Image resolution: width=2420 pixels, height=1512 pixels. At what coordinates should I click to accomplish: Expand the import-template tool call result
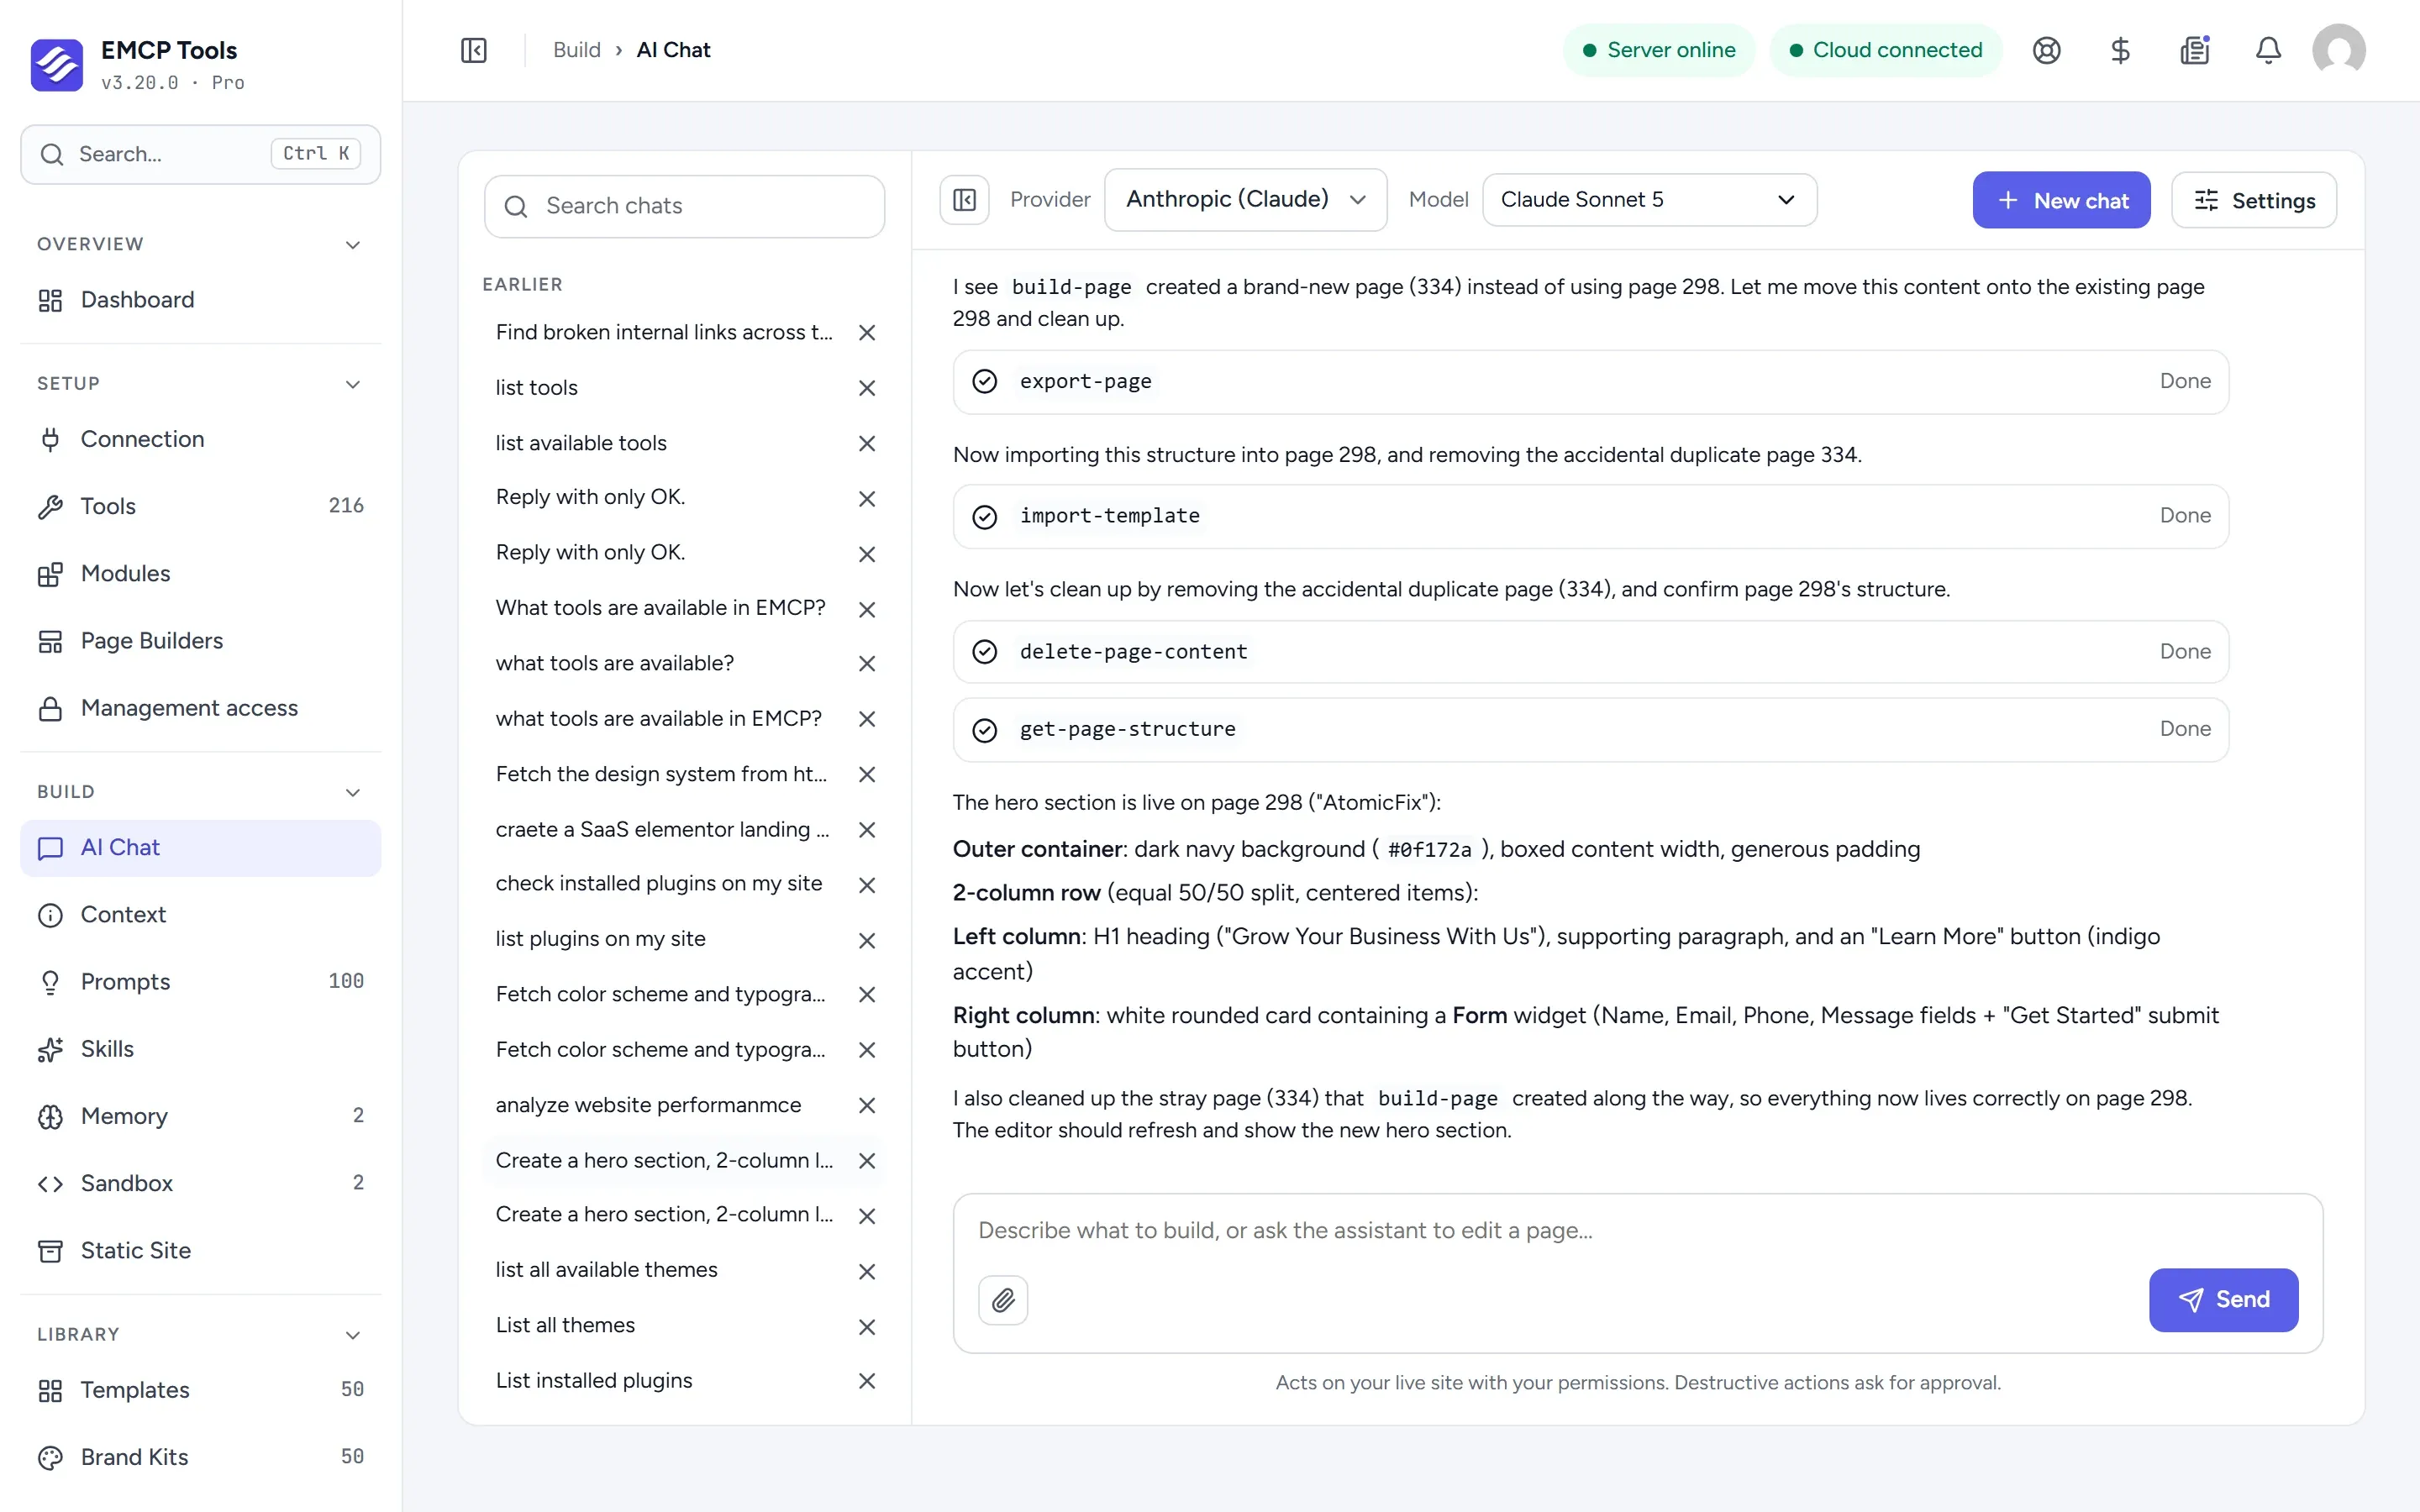pos(1590,516)
